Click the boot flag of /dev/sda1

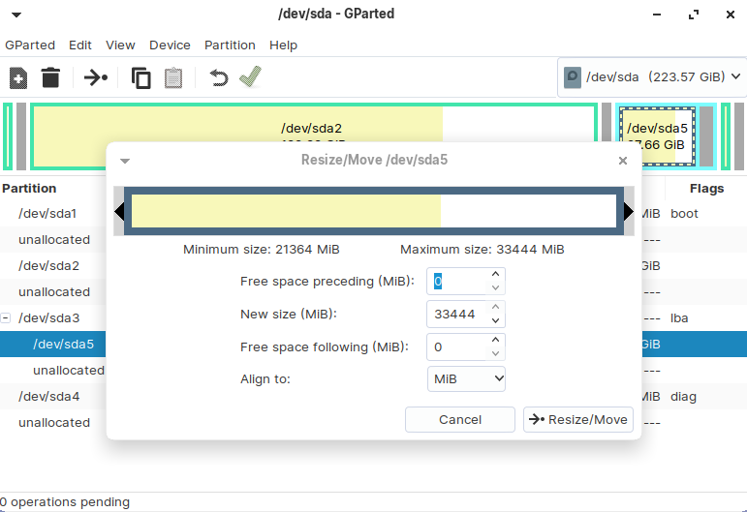click(684, 214)
